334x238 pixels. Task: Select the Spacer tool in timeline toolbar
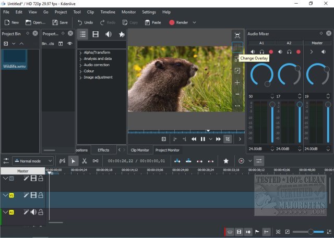coord(96,161)
